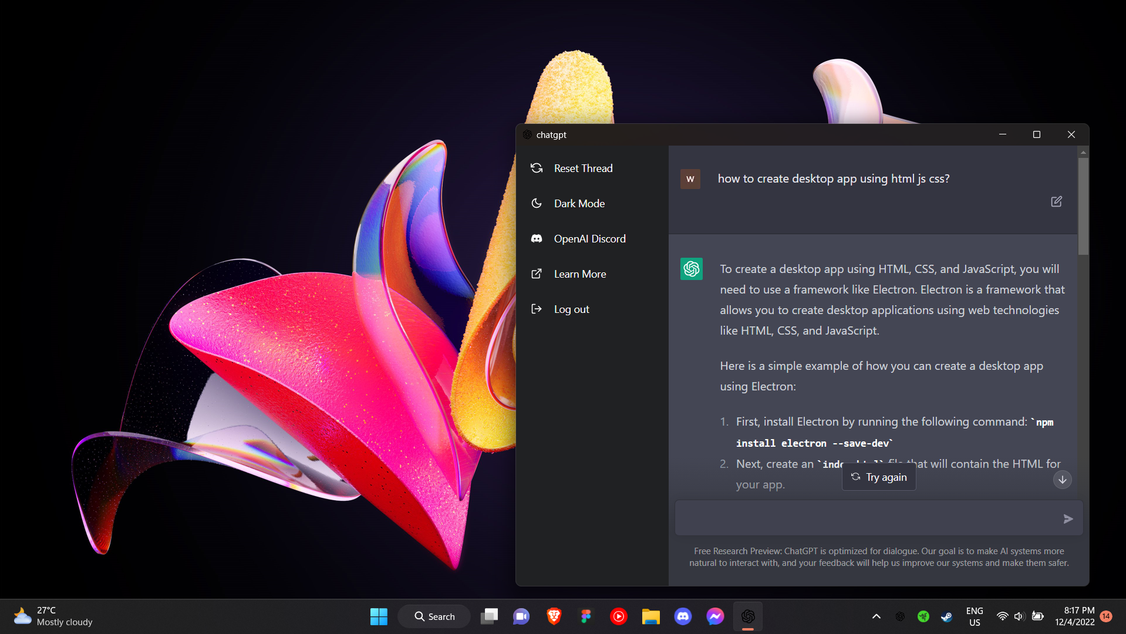Expand hidden system tray icons chevron

pos(876,616)
